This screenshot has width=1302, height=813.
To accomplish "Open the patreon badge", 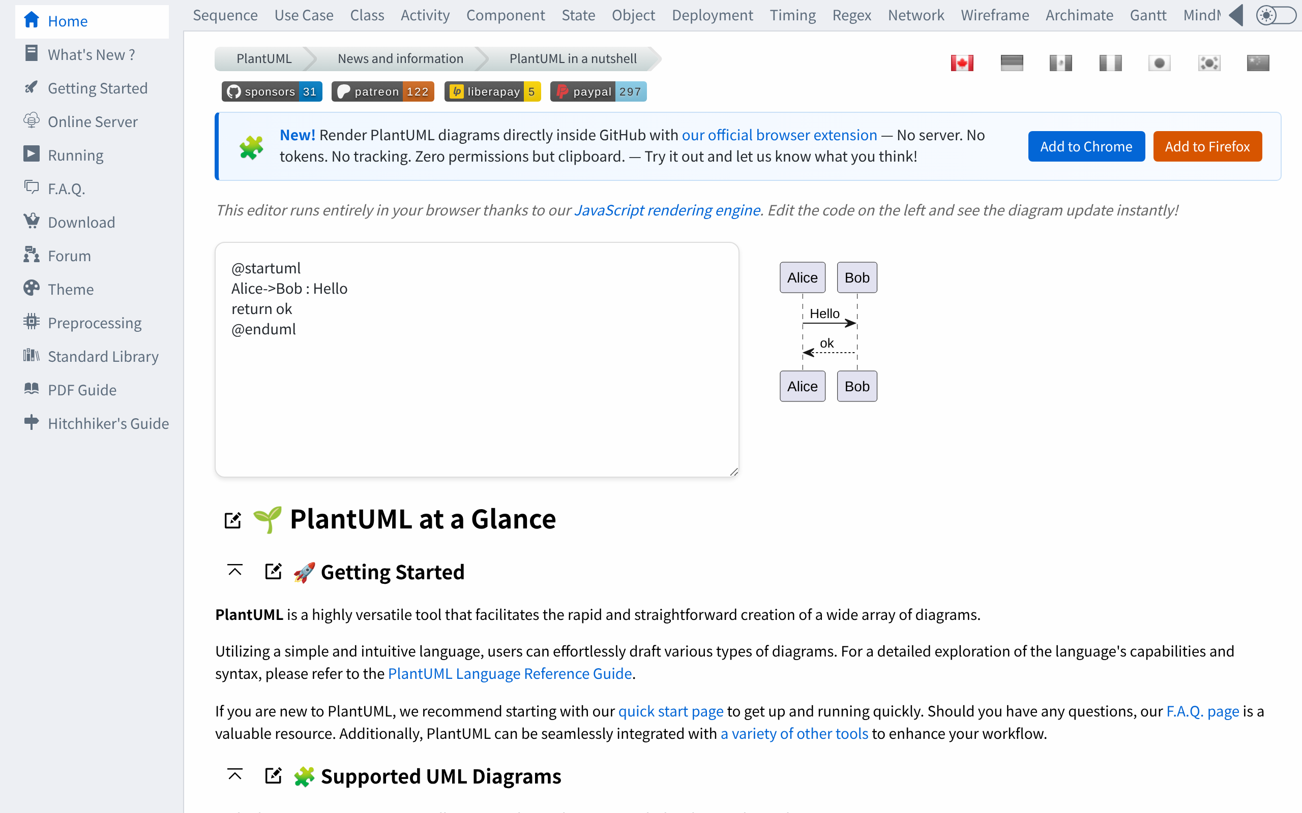I will 382,91.
